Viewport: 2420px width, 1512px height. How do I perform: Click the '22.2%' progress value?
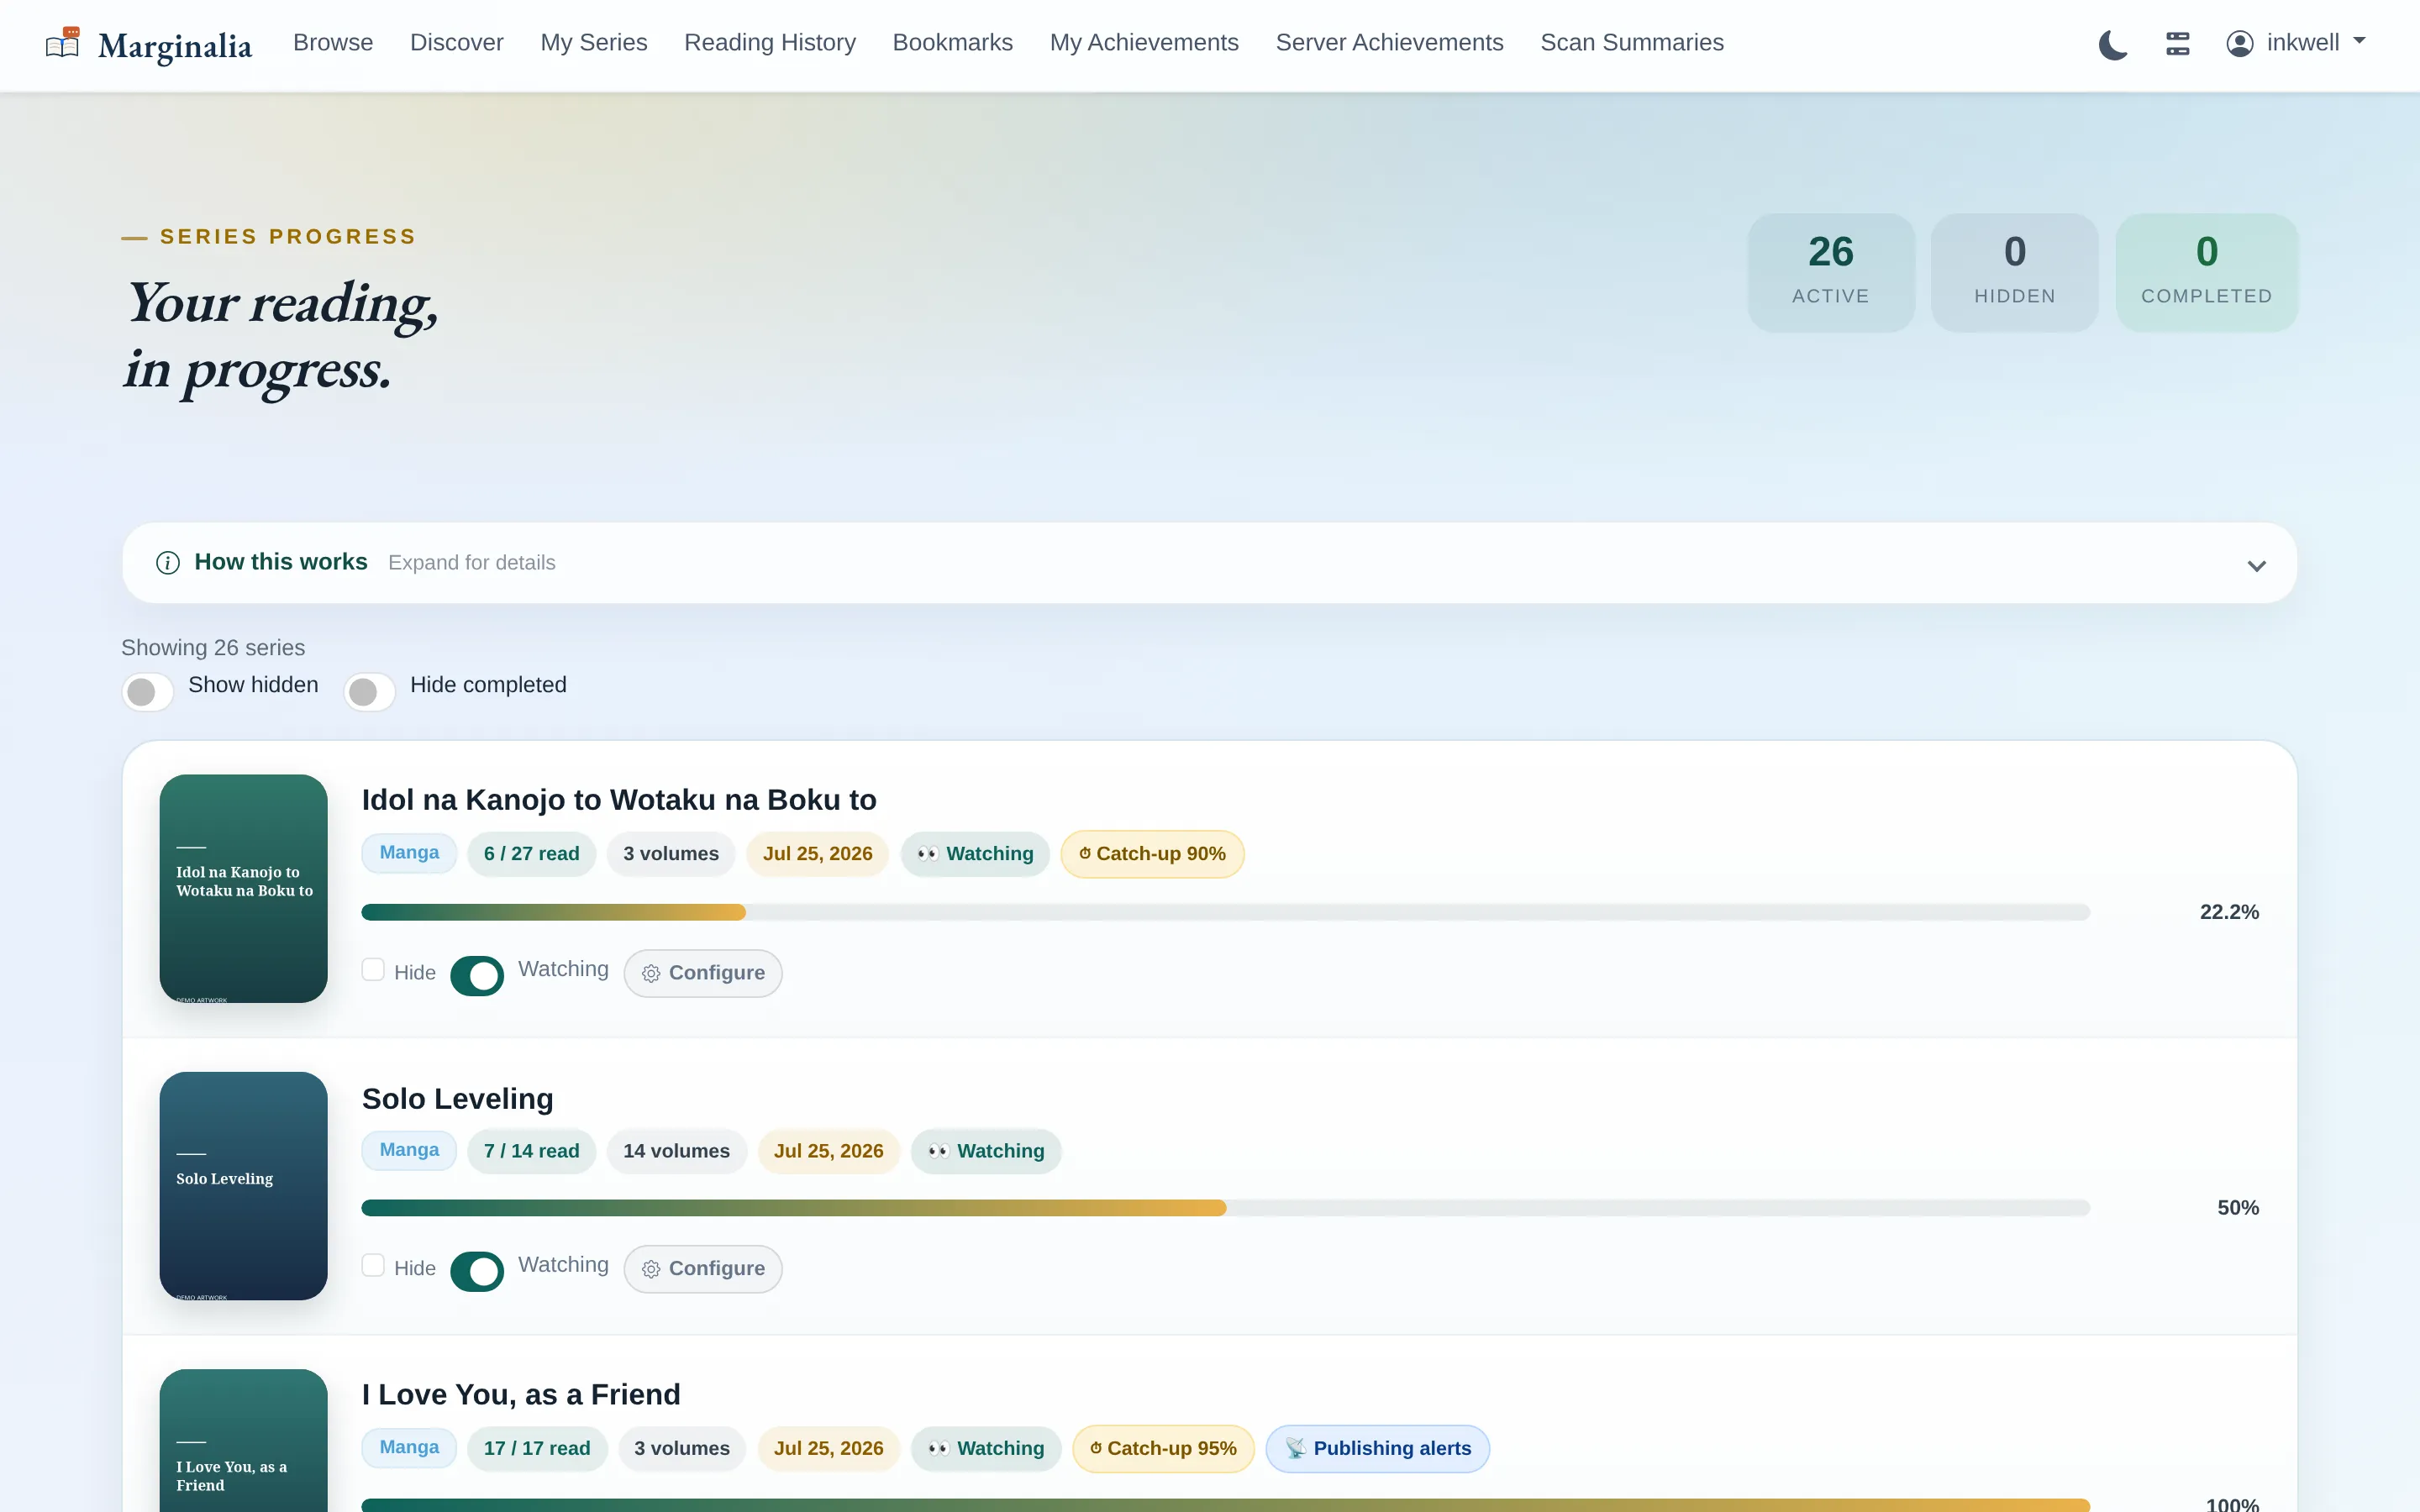tap(2229, 912)
